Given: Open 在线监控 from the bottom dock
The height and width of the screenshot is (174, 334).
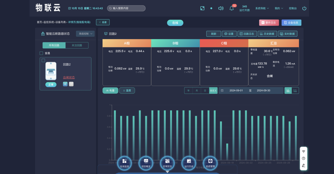Looking at the screenshot, I should [x=124, y=162].
